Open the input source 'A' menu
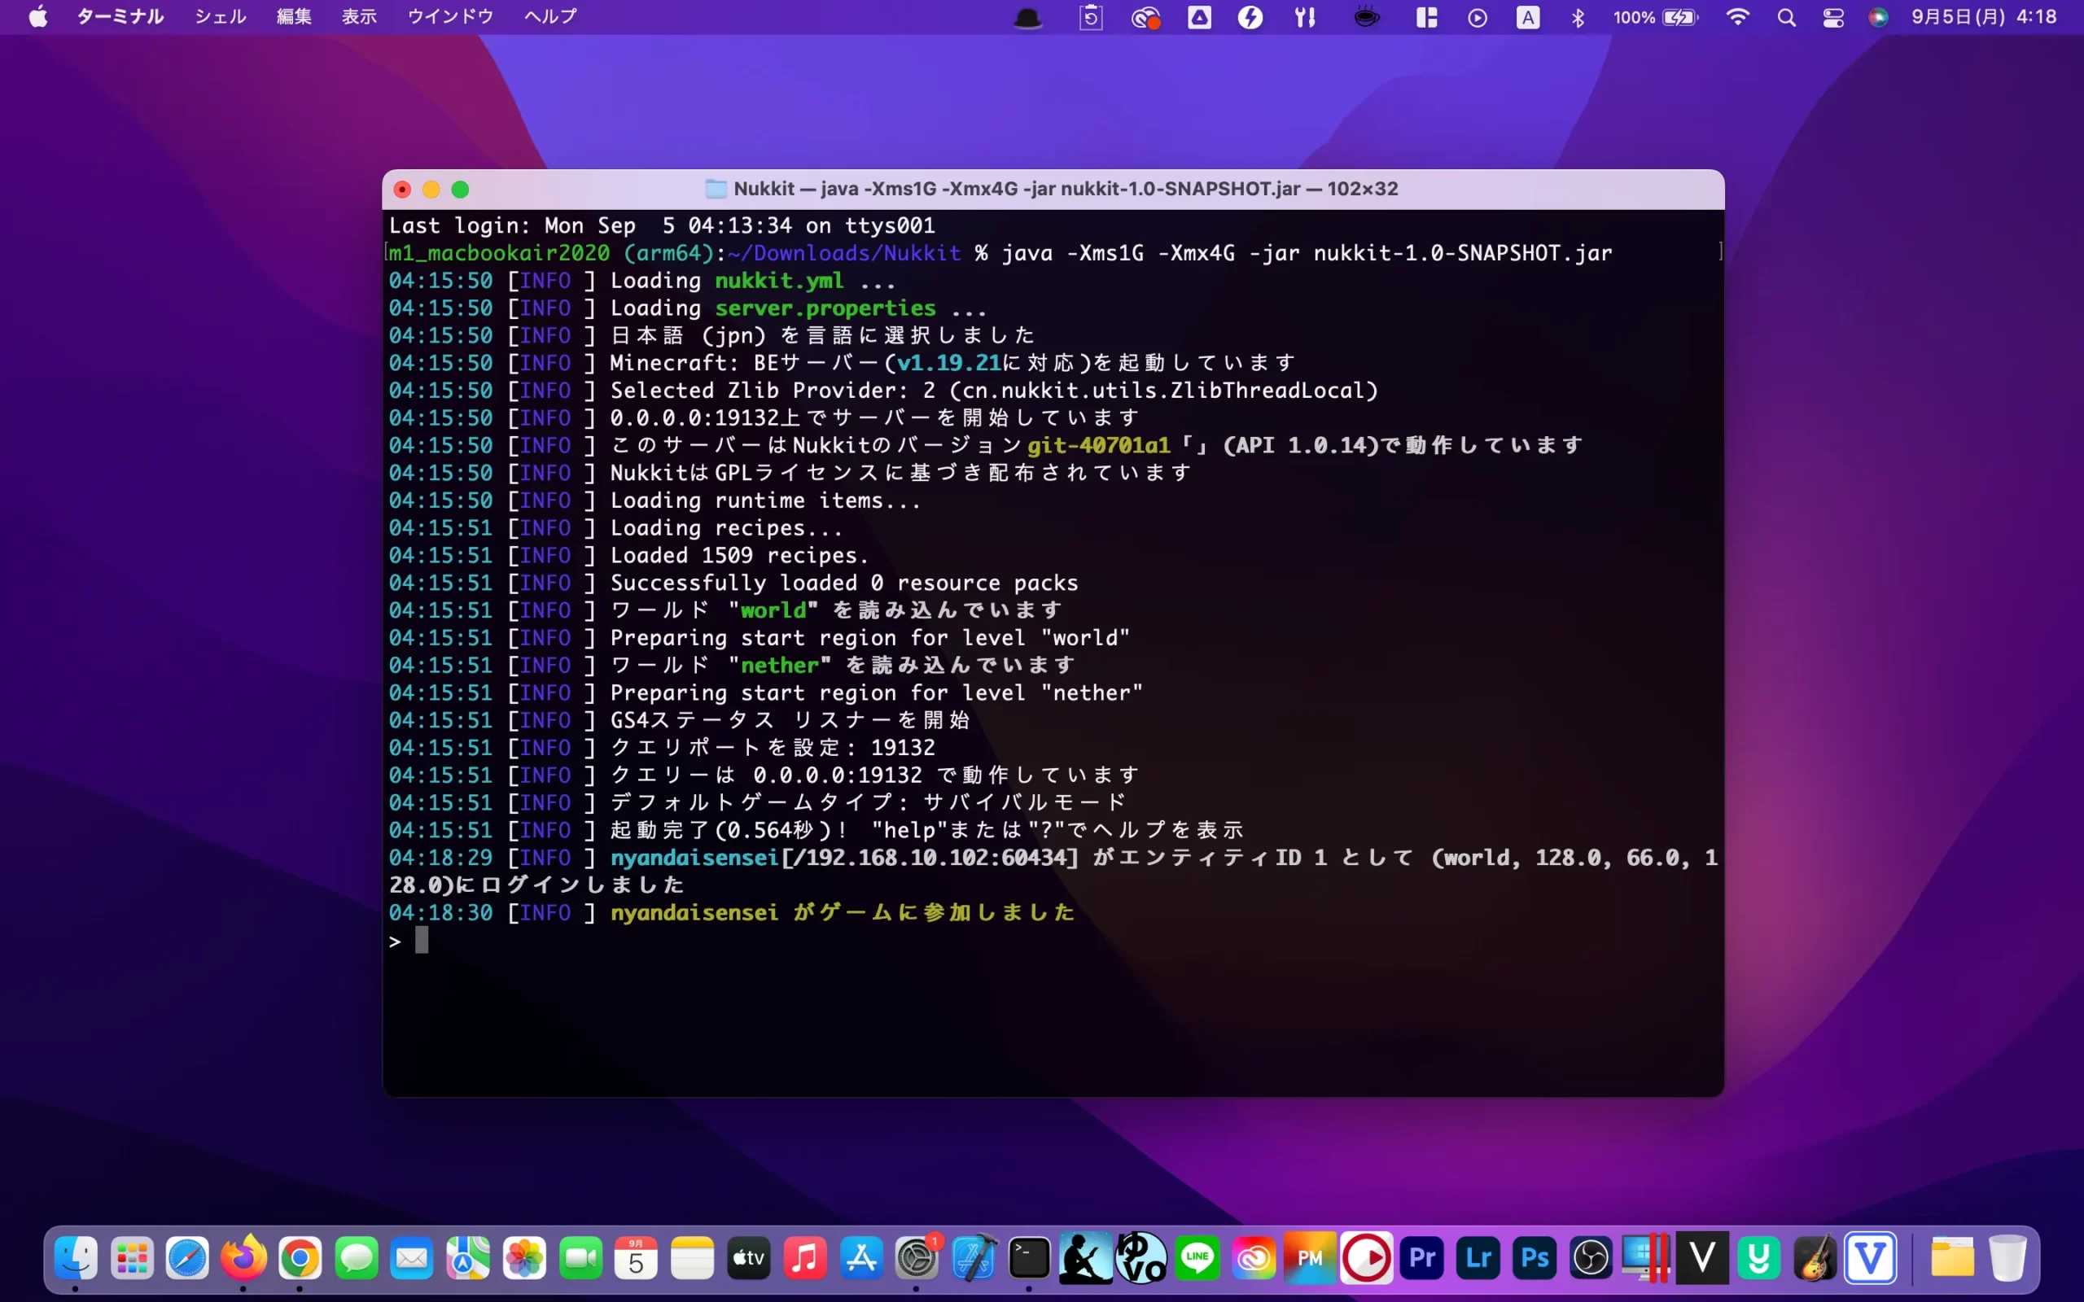This screenshot has height=1302, width=2084. [1528, 17]
